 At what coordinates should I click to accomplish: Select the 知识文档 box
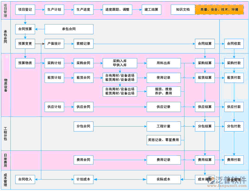point(183,10)
